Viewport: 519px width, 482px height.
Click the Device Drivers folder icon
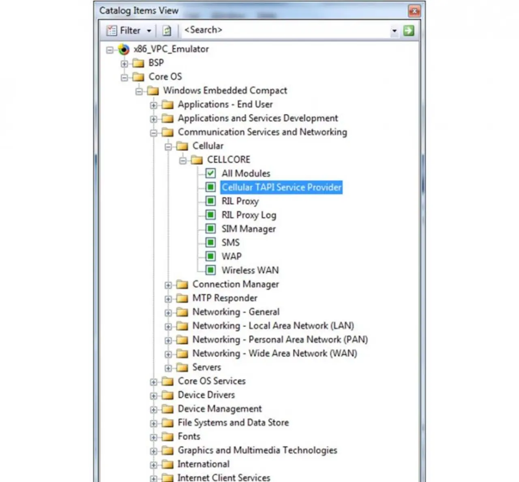tap(167, 396)
